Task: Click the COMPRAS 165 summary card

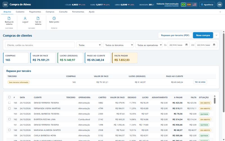Action: pyautogui.click(x=16, y=58)
